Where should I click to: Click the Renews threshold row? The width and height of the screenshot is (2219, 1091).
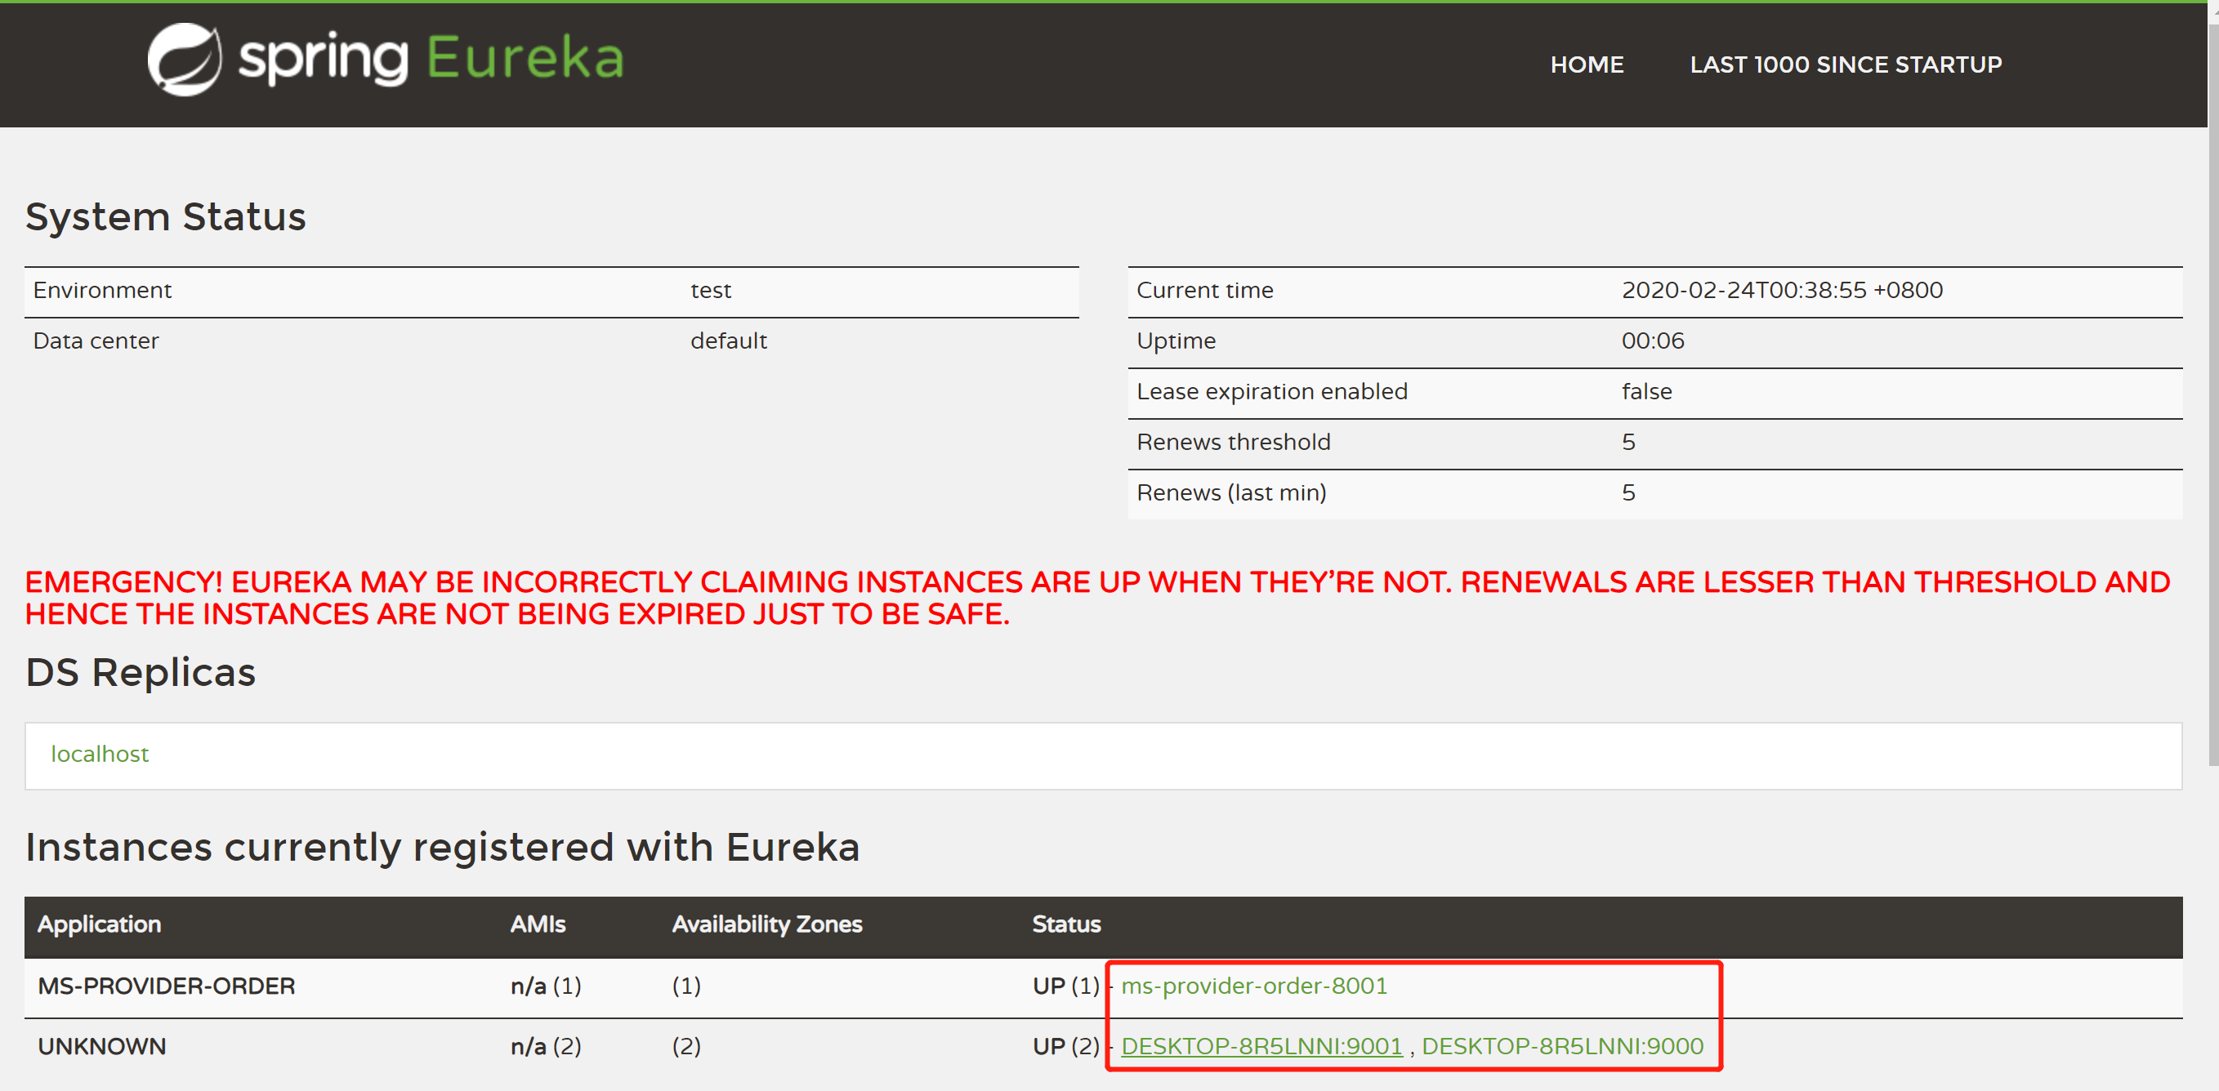(x=1233, y=443)
